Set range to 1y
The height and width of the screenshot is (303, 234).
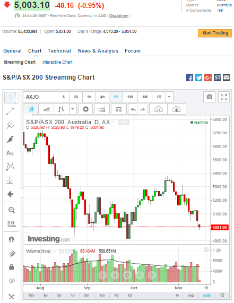pos(73,295)
